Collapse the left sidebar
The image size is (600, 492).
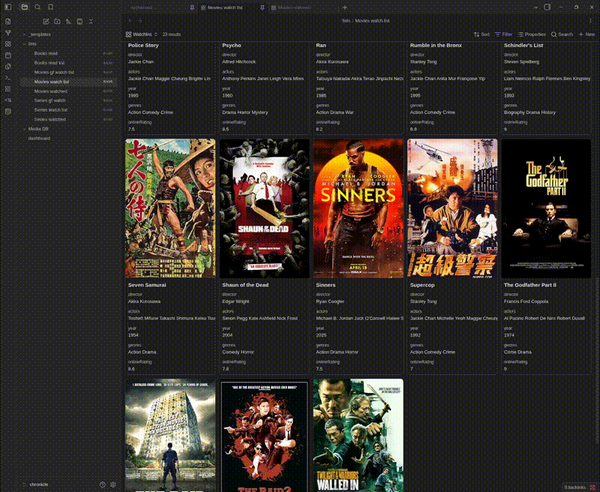point(8,7)
